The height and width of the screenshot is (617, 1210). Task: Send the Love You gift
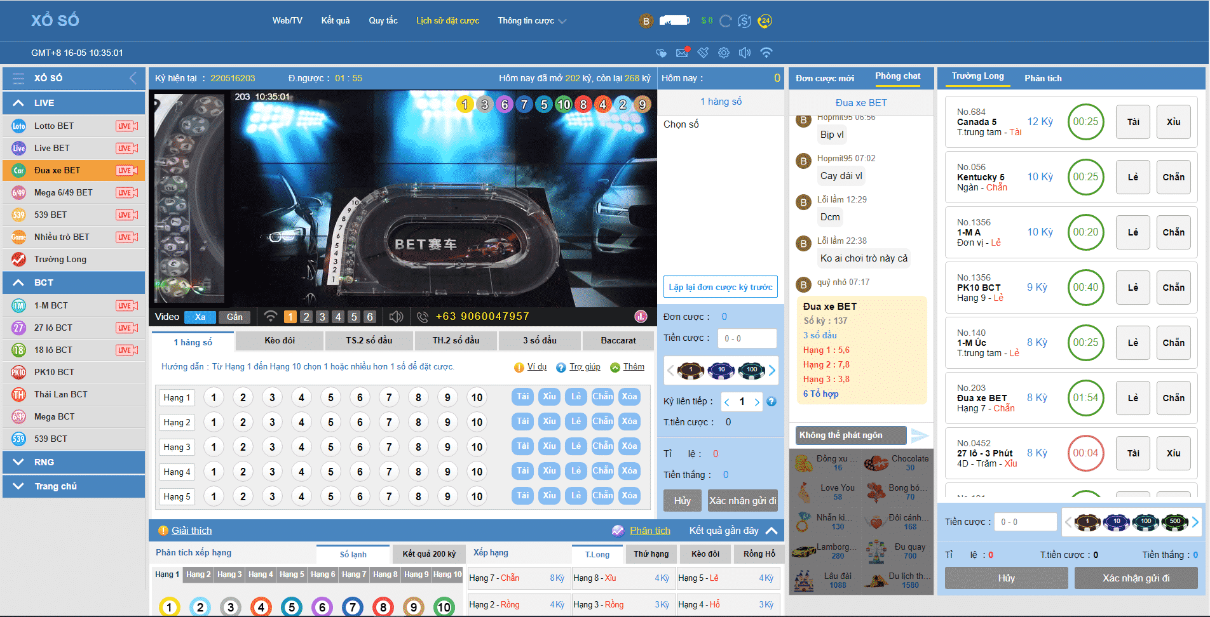(x=825, y=492)
